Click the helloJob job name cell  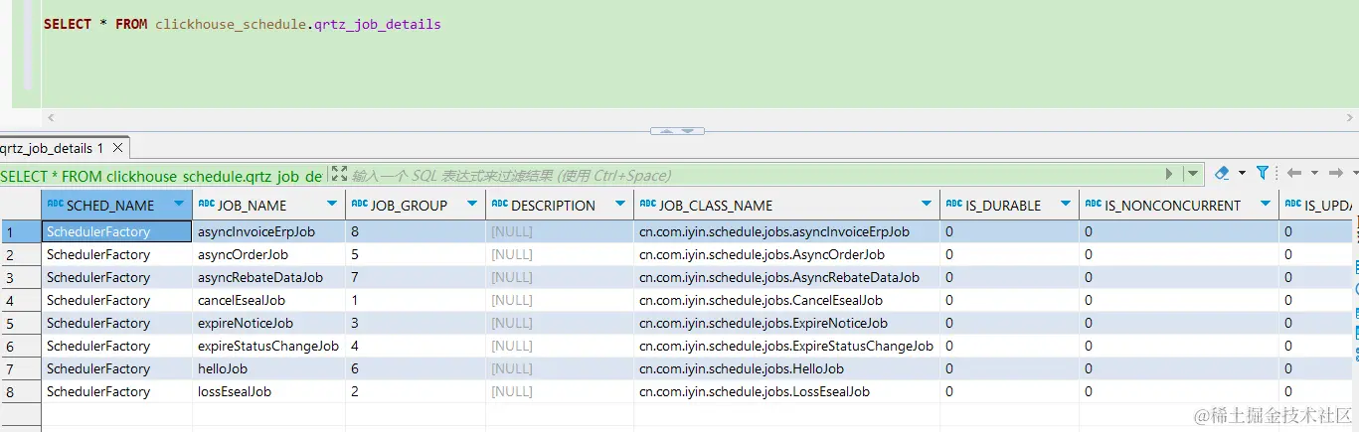(x=268, y=368)
